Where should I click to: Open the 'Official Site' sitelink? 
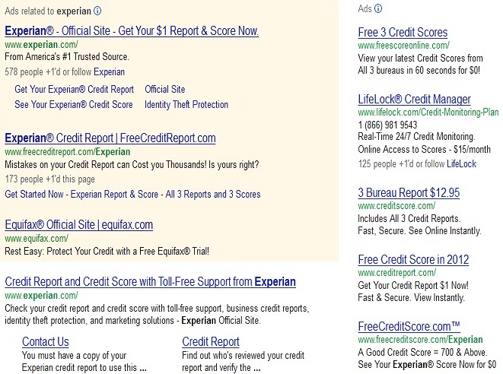point(165,90)
